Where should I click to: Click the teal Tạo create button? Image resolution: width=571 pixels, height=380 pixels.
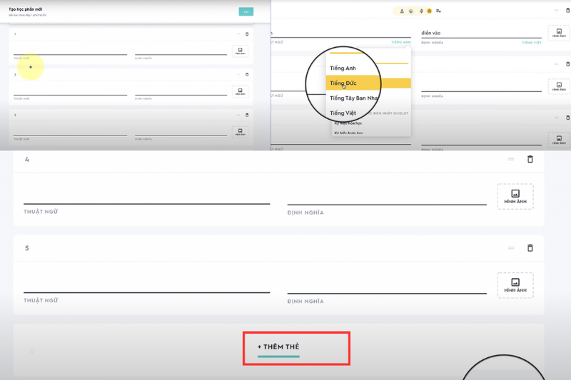(246, 11)
